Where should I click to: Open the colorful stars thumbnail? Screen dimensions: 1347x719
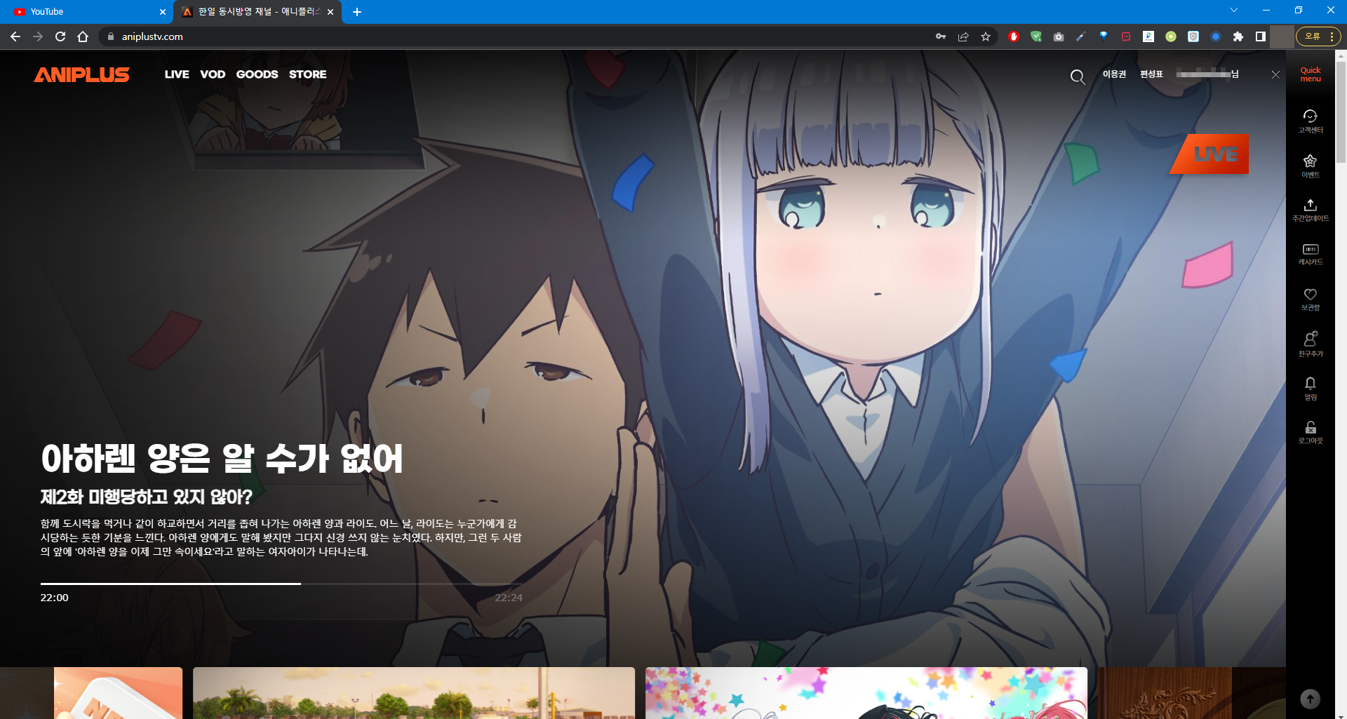pos(866,693)
